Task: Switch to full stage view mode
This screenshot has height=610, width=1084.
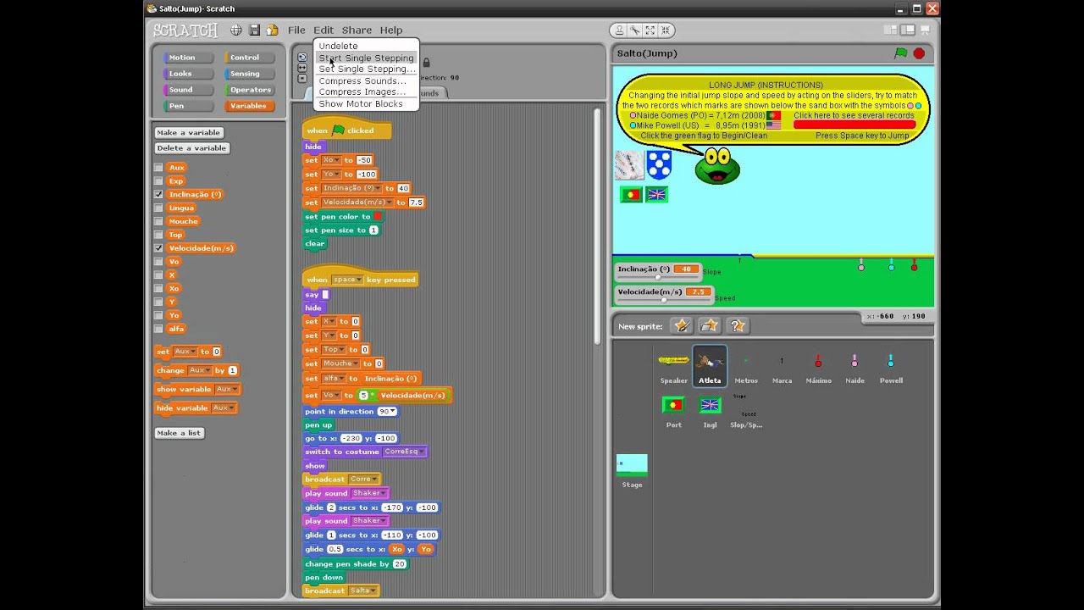Action: click(x=906, y=30)
